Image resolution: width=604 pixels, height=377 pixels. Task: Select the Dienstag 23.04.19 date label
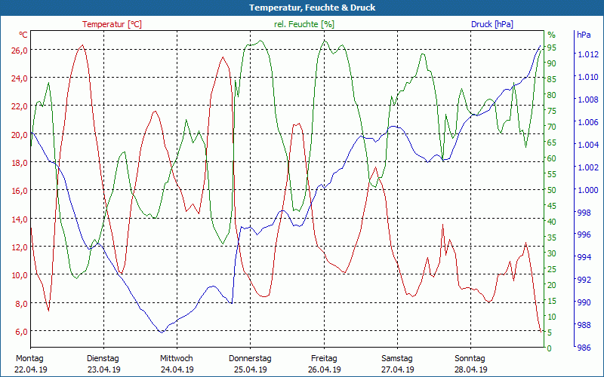click(103, 363)
